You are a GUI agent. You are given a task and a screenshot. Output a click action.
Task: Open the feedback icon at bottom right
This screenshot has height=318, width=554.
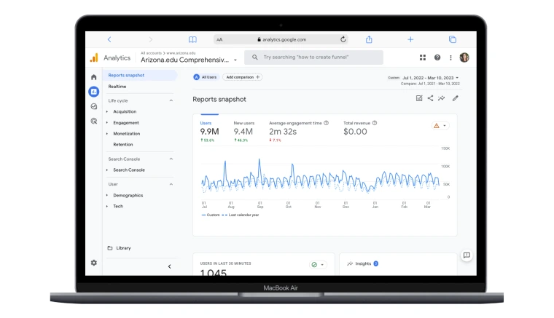(467, 255)
